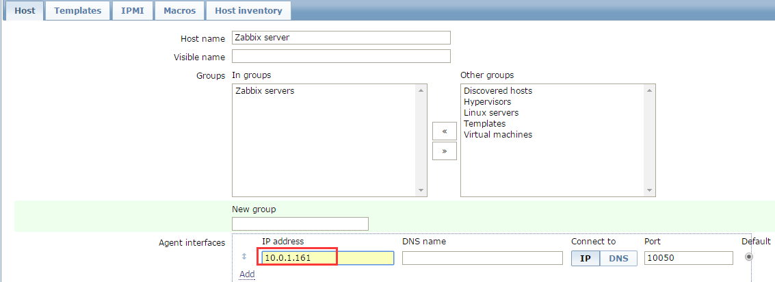Click the Port field showing 10050
The image size is (775, 282).
[x=689, y=258]
